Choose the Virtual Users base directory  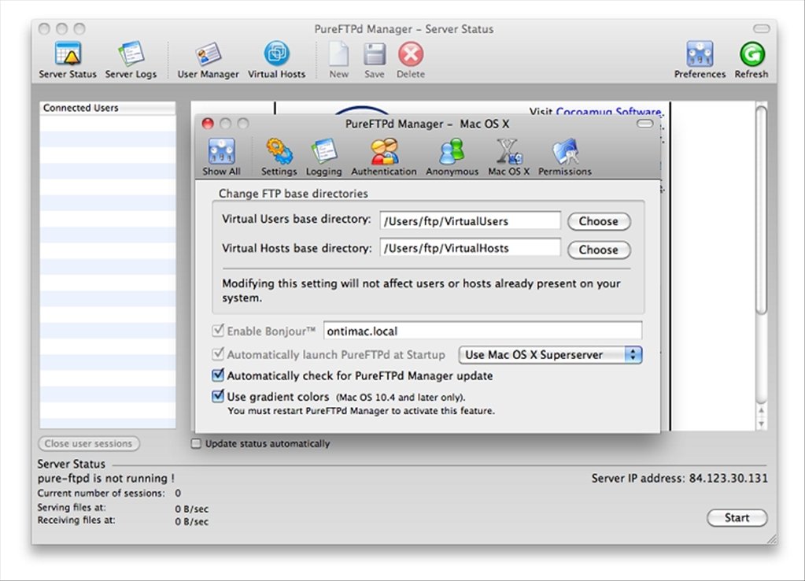[x=599, y=221]
